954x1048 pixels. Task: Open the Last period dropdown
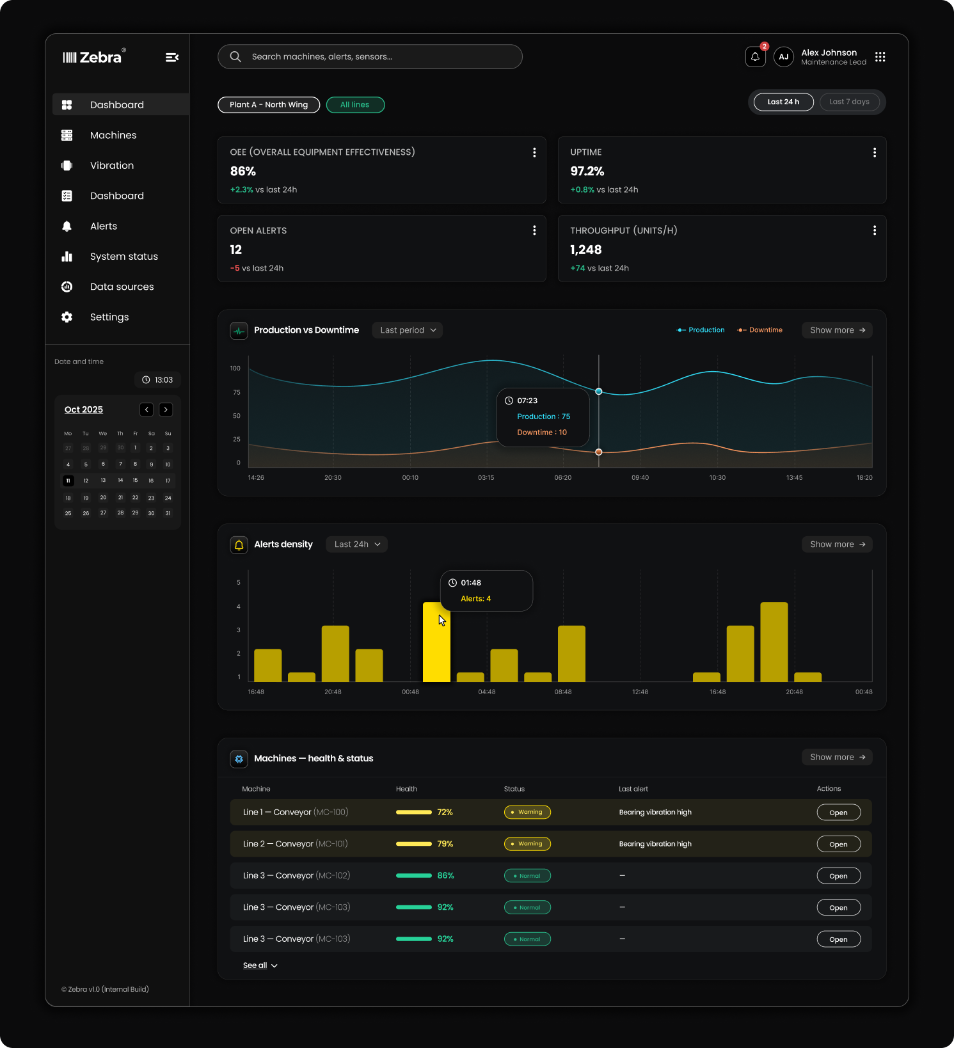pyautogui.click(x=407, y=330)
